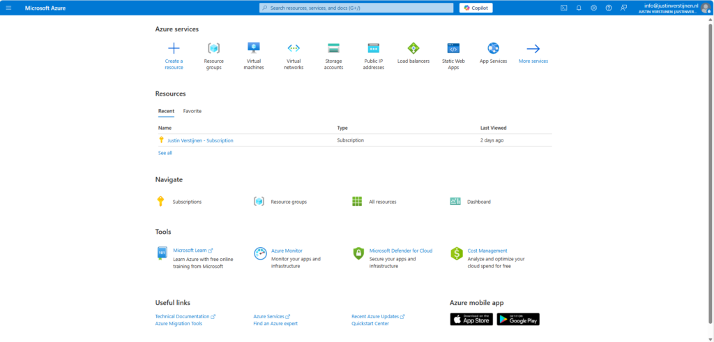The width and height of the screenshot is (714, 342).
Task: Click the Copilot button
Action: click(x=476, y=8)
